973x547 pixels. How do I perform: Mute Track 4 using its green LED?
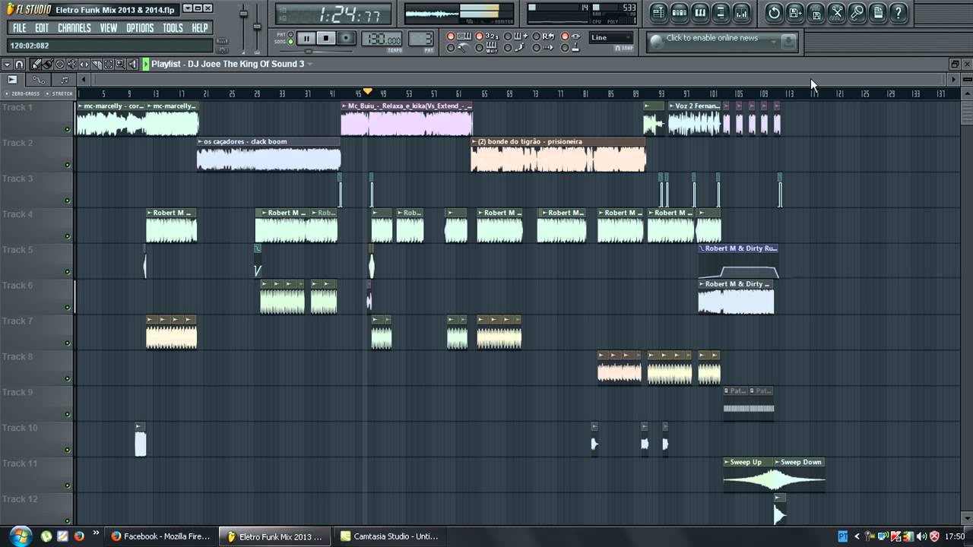coord(68,236)
